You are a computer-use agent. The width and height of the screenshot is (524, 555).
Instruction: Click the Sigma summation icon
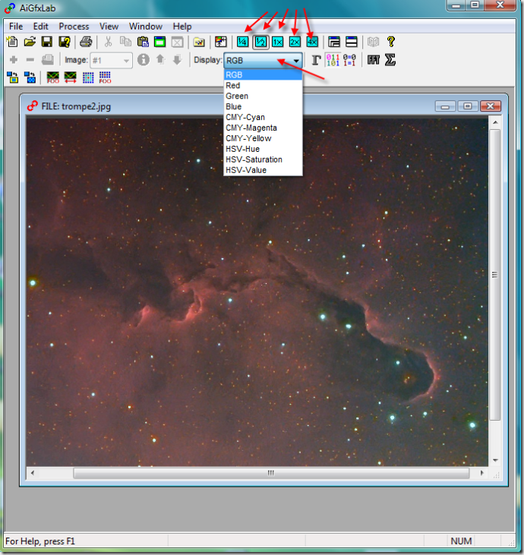click(x=390, y=60)
